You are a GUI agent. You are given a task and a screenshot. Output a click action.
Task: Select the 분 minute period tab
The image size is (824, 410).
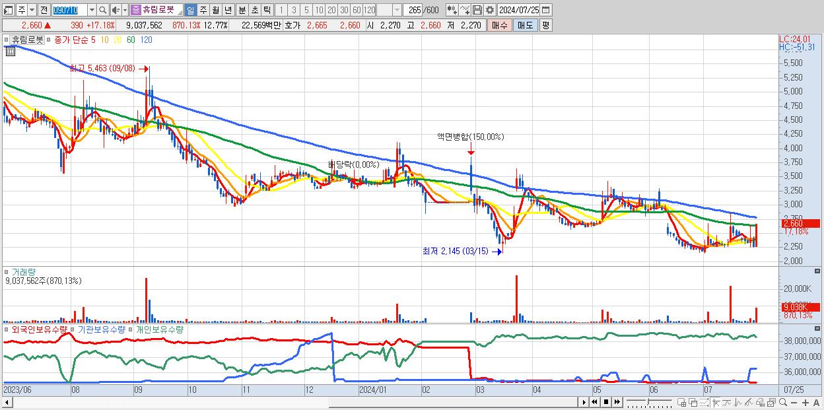coord(242,10)
